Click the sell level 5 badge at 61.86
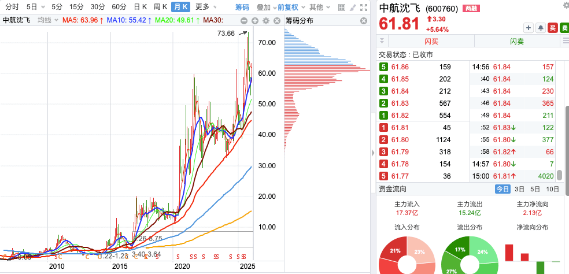The height and width of the screenshot is (274, 569). click(x=383, y=67)
